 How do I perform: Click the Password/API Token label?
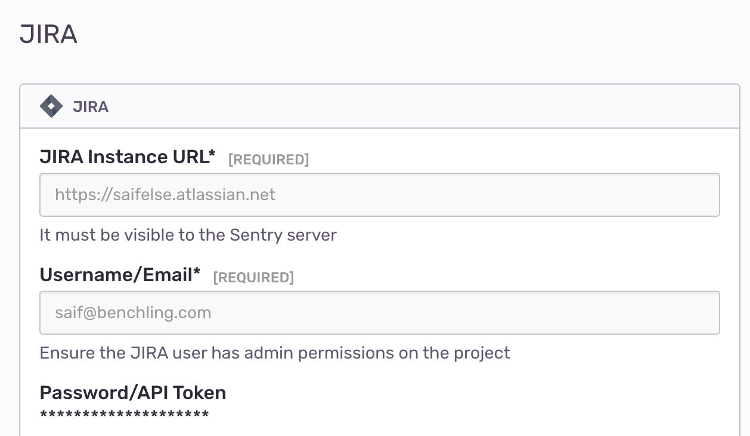click(133, 393)
